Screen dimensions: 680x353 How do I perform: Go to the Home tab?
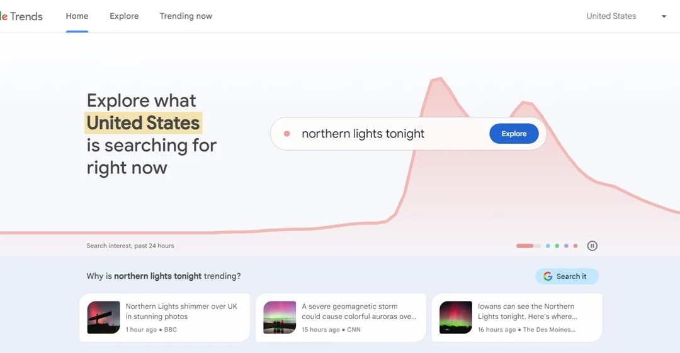tap(77, 16)
